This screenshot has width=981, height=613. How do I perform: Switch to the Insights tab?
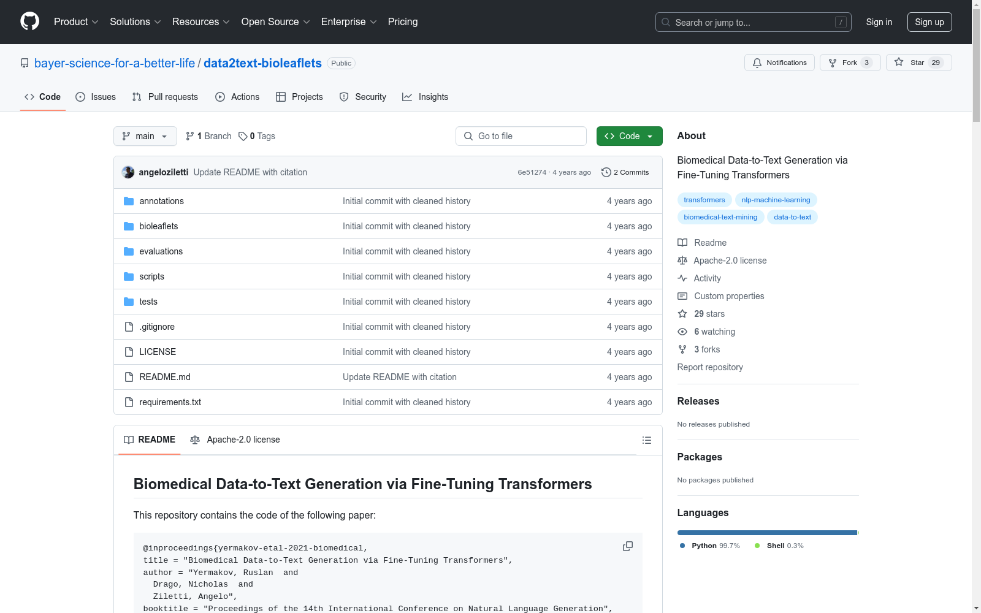coord(426,97)
